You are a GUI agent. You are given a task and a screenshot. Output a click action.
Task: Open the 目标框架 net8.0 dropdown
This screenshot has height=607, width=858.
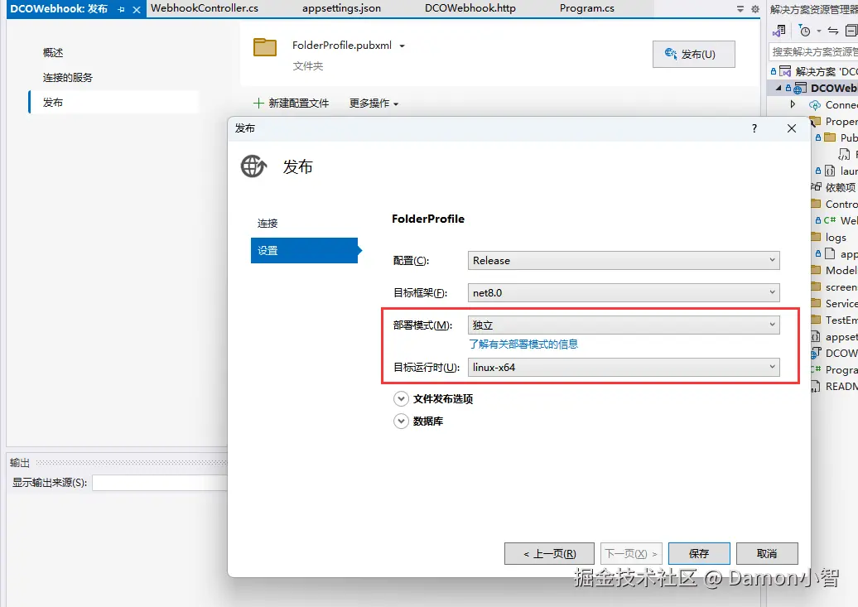(x=624, y=293)
